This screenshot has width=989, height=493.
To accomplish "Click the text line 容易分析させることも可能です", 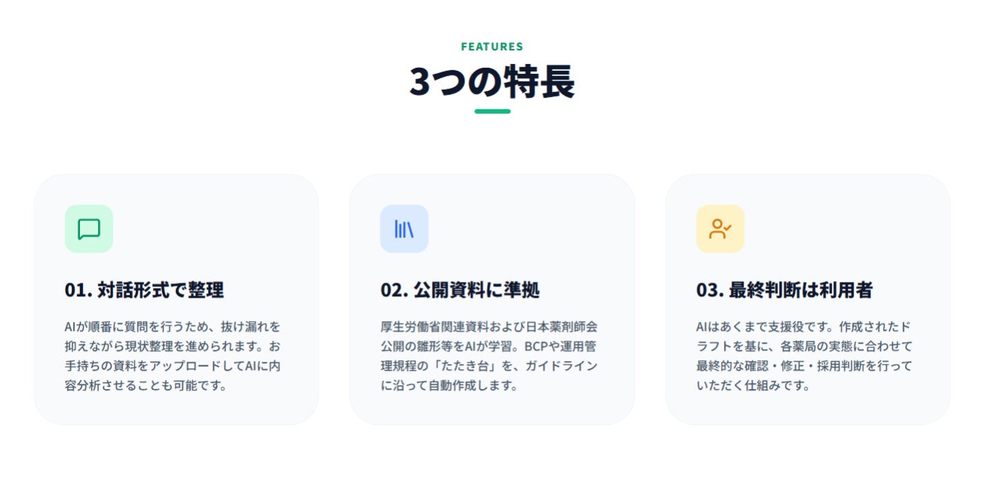I will [x=146, y=385].
